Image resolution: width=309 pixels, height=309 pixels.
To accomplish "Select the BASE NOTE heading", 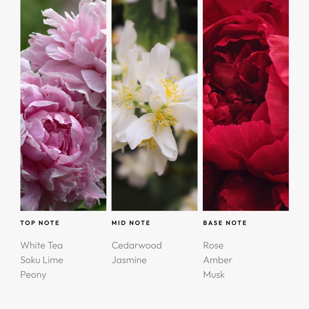I will coord(225,223).
